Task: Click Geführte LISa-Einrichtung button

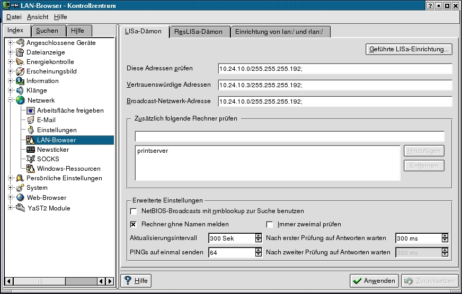Action: click(408, 49)
